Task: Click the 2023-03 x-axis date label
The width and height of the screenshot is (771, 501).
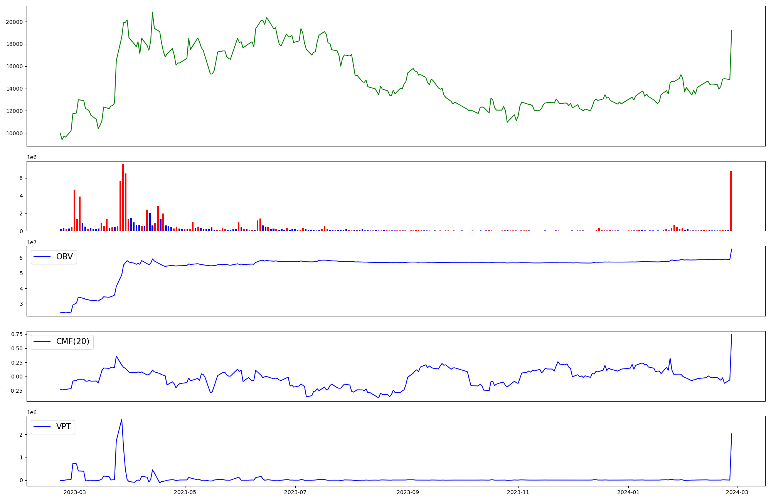Action: point(75,492)
